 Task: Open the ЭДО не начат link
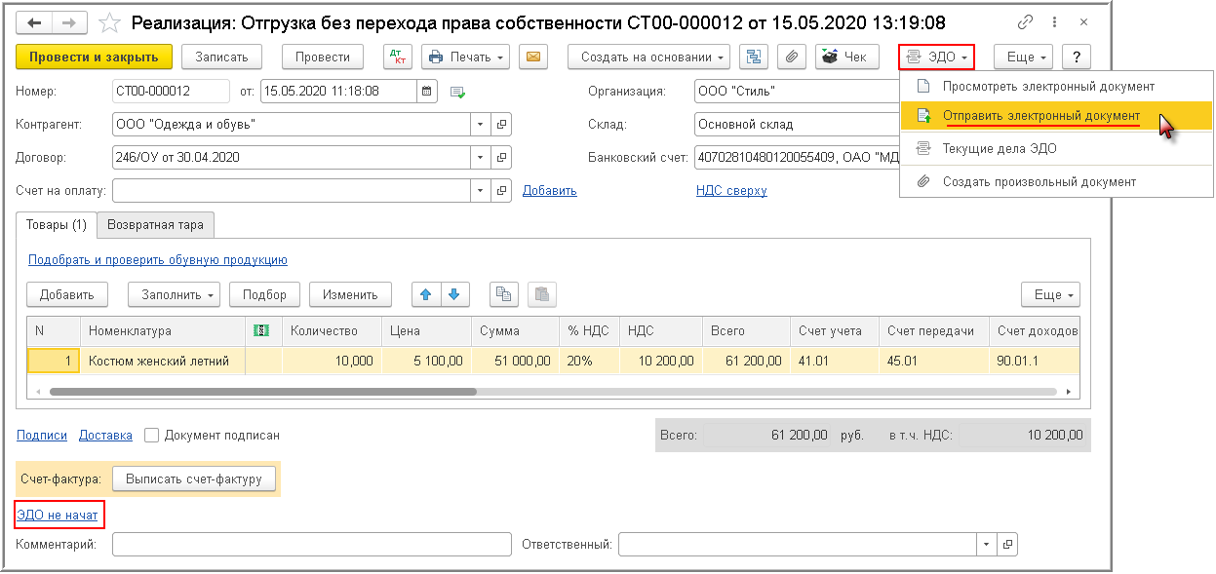coord(58,514)
